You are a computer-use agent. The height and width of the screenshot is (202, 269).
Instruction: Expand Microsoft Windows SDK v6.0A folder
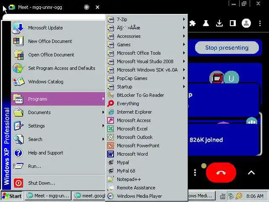click(147, 70)
